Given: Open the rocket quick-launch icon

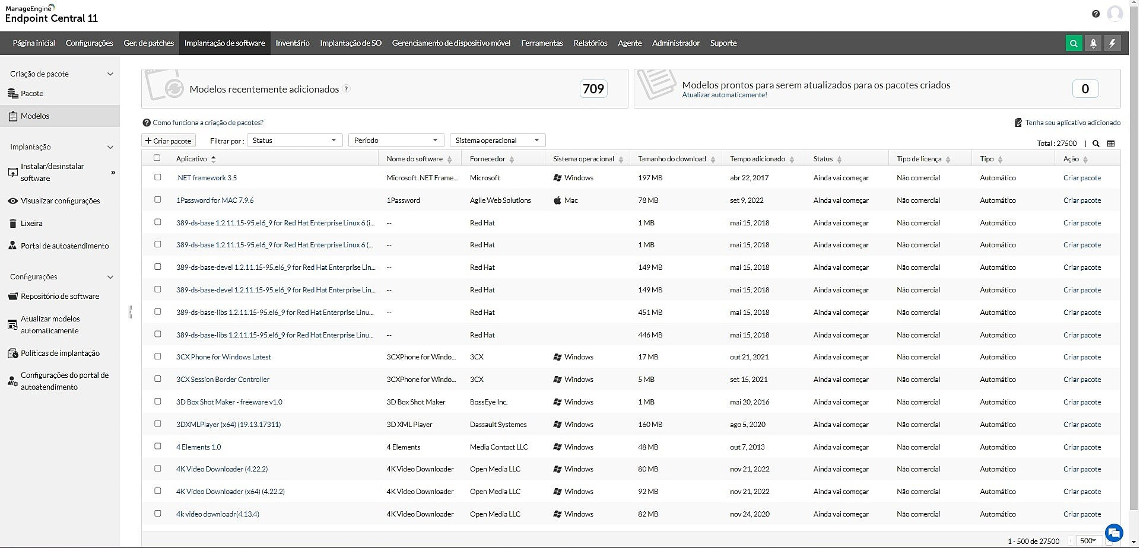Looking at the screenshot, I should (1093, 43).
